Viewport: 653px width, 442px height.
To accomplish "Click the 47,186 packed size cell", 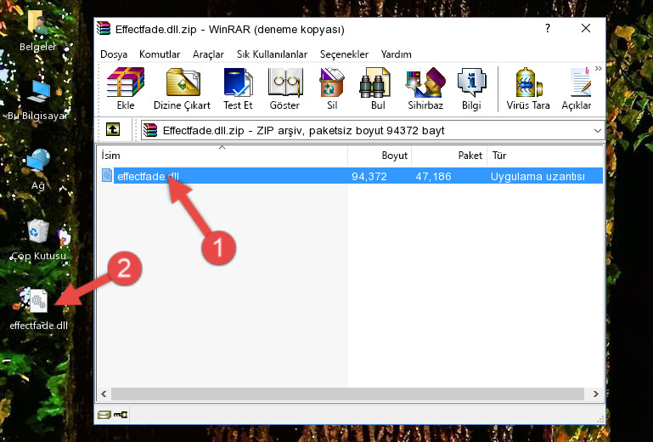I will point(433,177).
